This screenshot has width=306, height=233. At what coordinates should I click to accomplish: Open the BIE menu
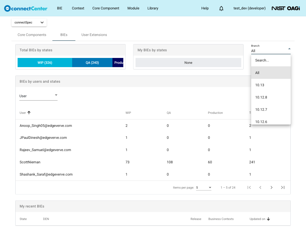pos(60,8)
